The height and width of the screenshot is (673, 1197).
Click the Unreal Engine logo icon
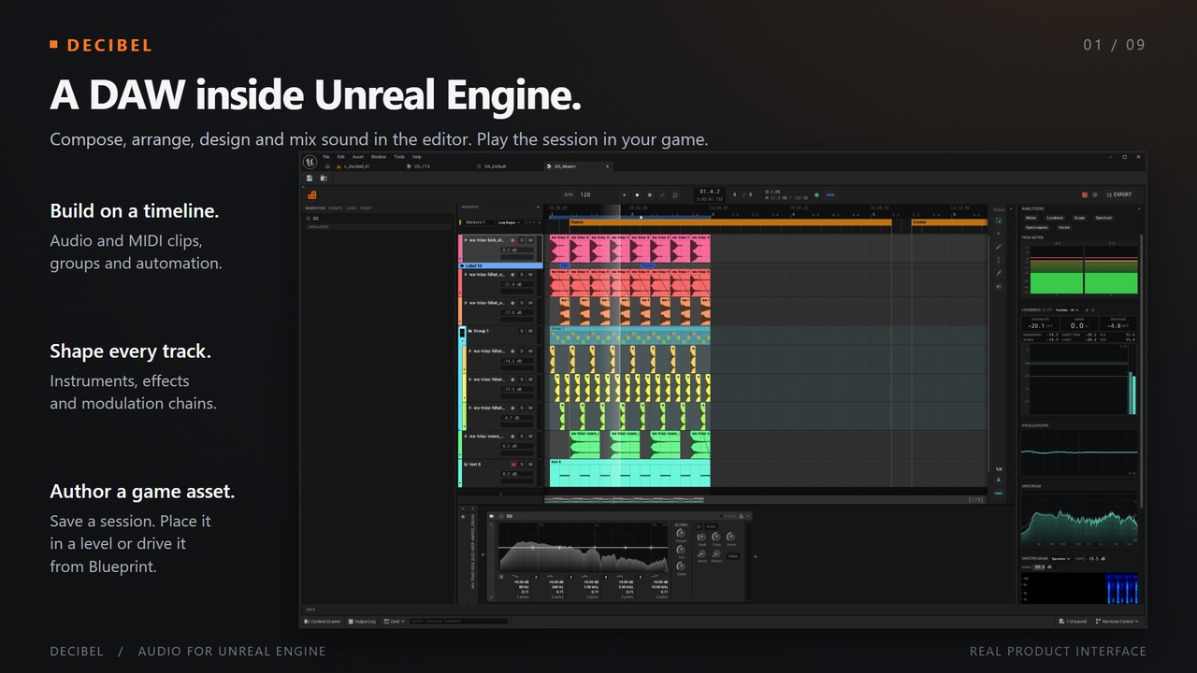click(x=310, y=161)
